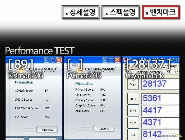Select the 벤치마크 tab button
Image resolution: width=185 pixels, height=140 pixels.
pos(161,12)
